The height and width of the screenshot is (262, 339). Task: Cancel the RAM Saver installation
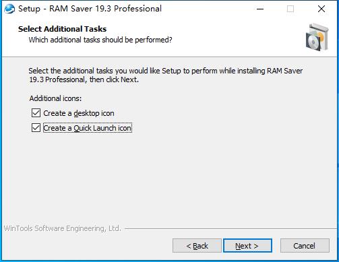[305, 246]
